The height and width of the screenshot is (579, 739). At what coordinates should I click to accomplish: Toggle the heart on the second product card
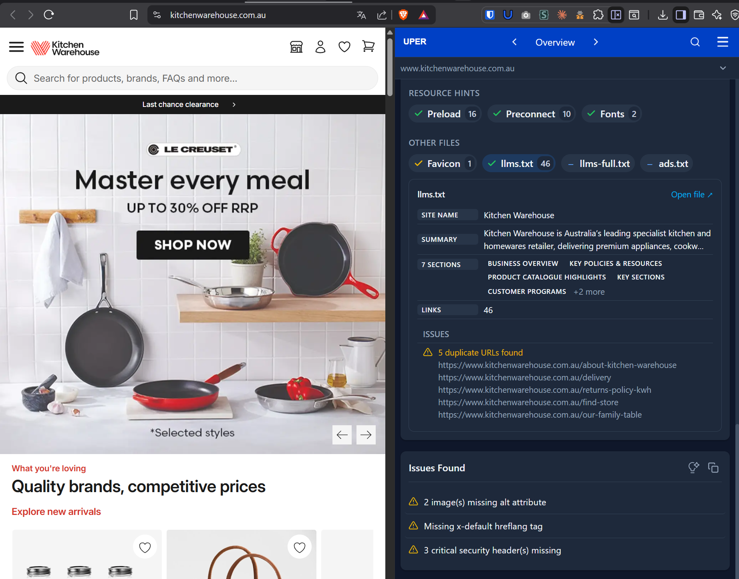(299, 547)
